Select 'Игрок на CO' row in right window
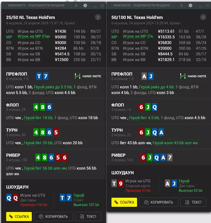The width and height of the screenshot is (211, 223). point(159,43)
